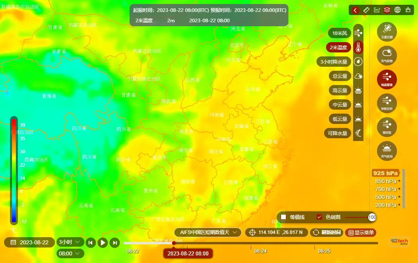Click the 刷新时间 refresh time button

(x=326, y=232)
